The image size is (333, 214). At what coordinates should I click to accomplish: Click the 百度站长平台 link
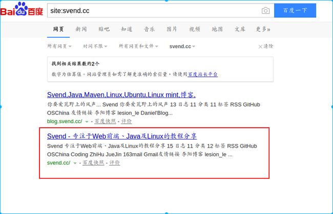click(202, 74)
